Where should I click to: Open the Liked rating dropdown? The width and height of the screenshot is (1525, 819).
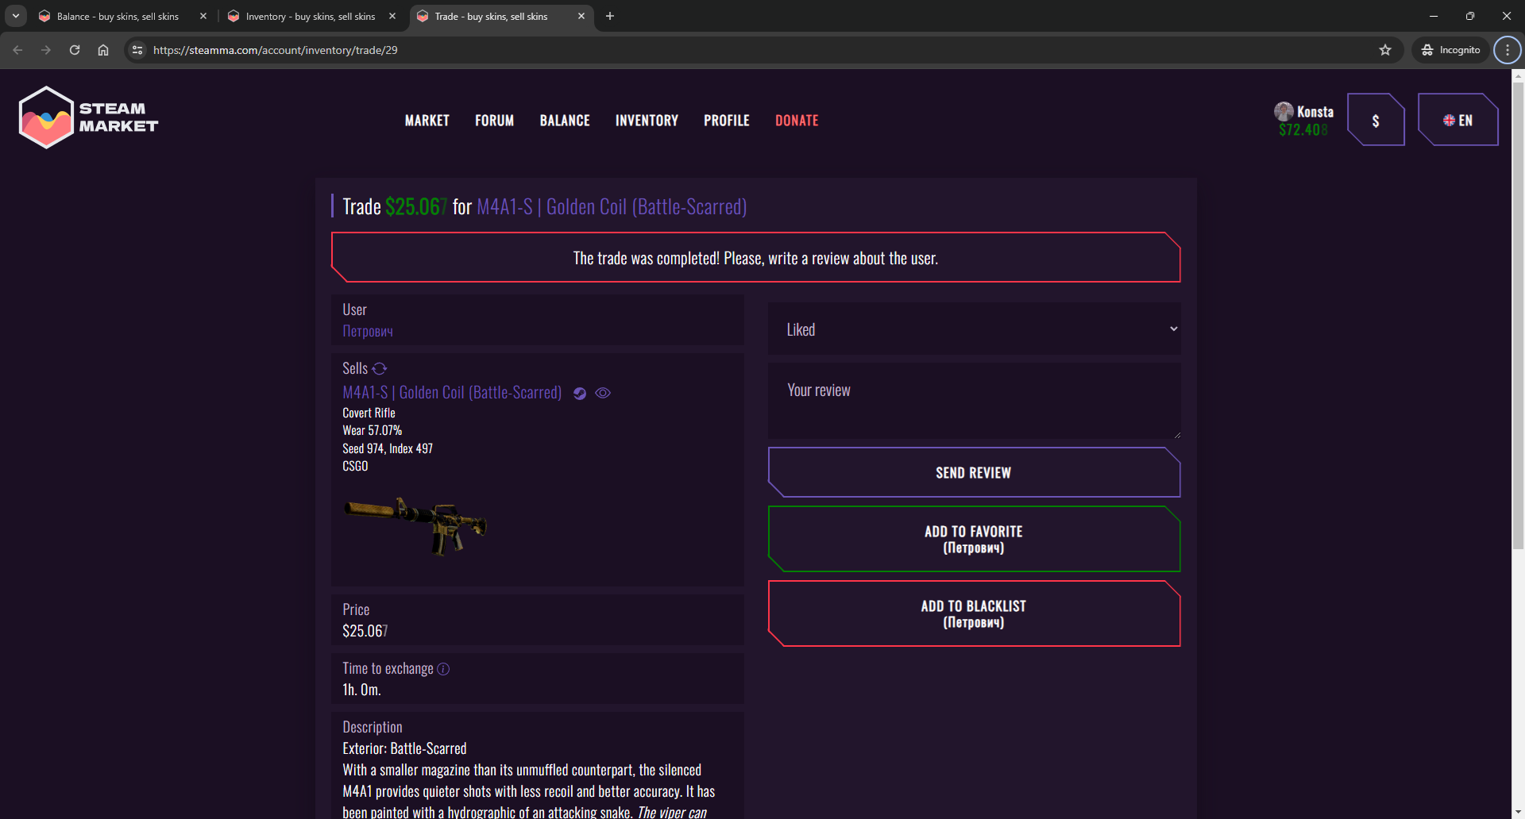(x=974, y=329)
